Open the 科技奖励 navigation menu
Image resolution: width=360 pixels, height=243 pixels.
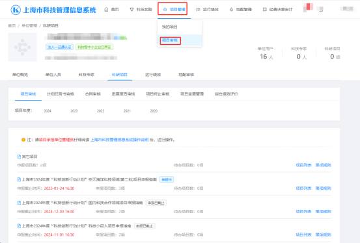(141, 9)
